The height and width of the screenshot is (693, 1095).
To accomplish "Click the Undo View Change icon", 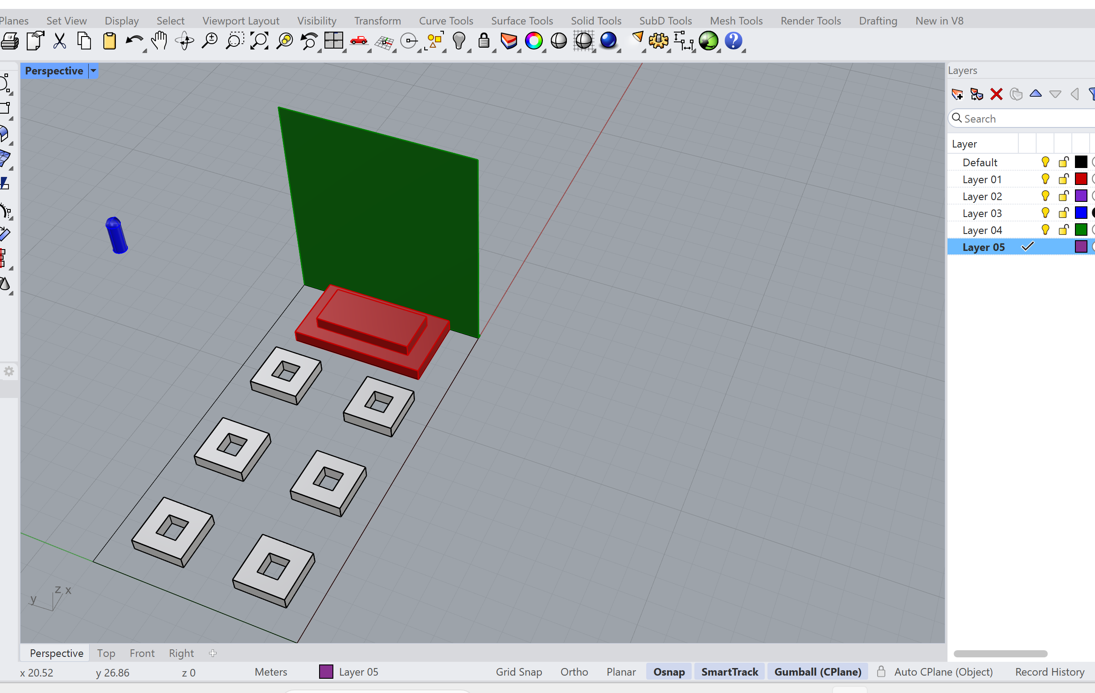I will tap(309, 41).
